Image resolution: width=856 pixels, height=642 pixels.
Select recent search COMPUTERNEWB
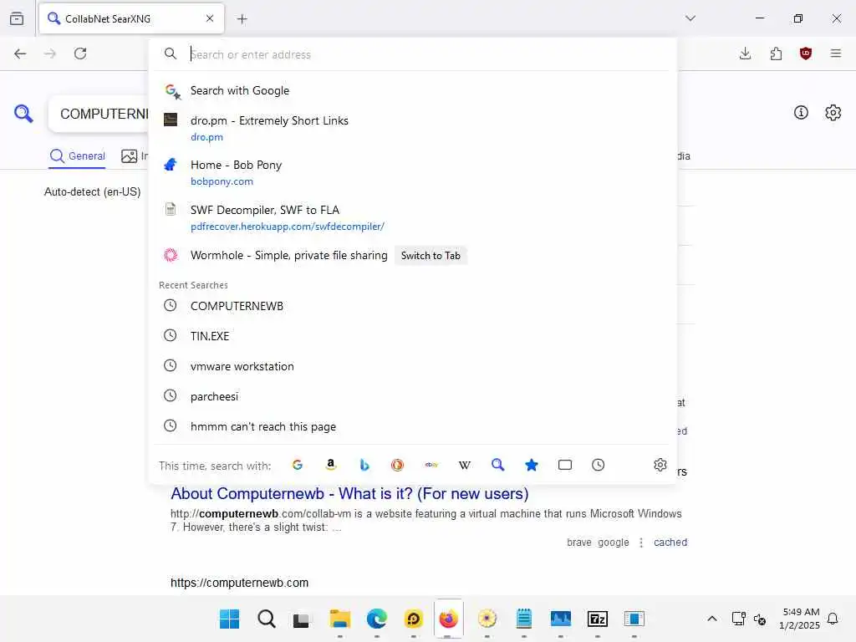pyautogui.click(x=413, y=306)
